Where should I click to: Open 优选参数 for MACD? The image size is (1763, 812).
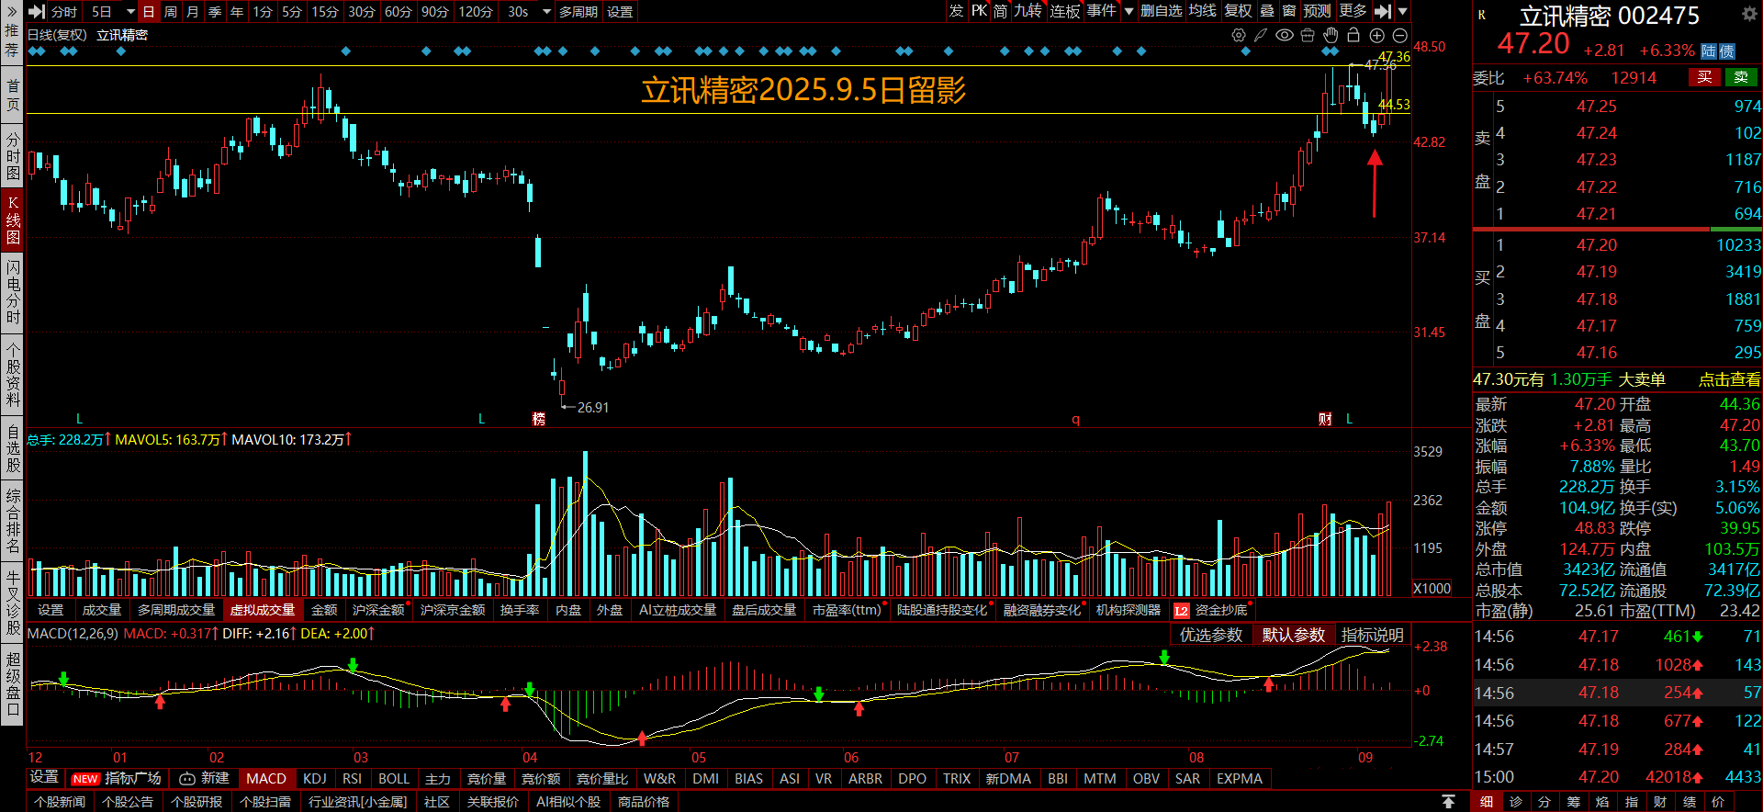click(x=1211, y=635)
